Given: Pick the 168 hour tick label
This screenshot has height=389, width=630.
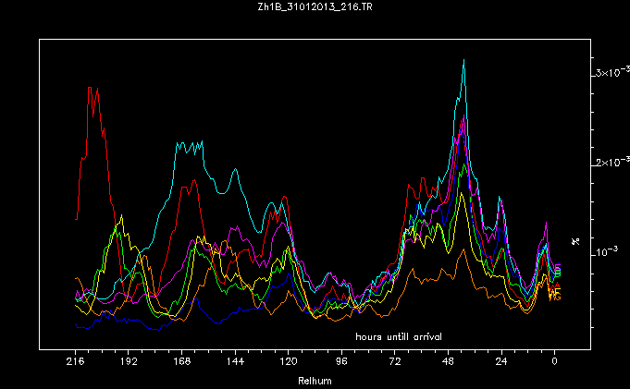Looking at the screenshot, I should click(181, 364).
